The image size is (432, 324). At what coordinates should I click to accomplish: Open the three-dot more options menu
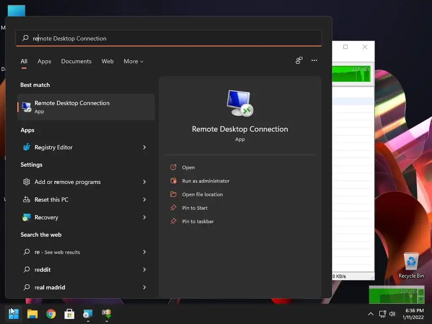point(314,60)
